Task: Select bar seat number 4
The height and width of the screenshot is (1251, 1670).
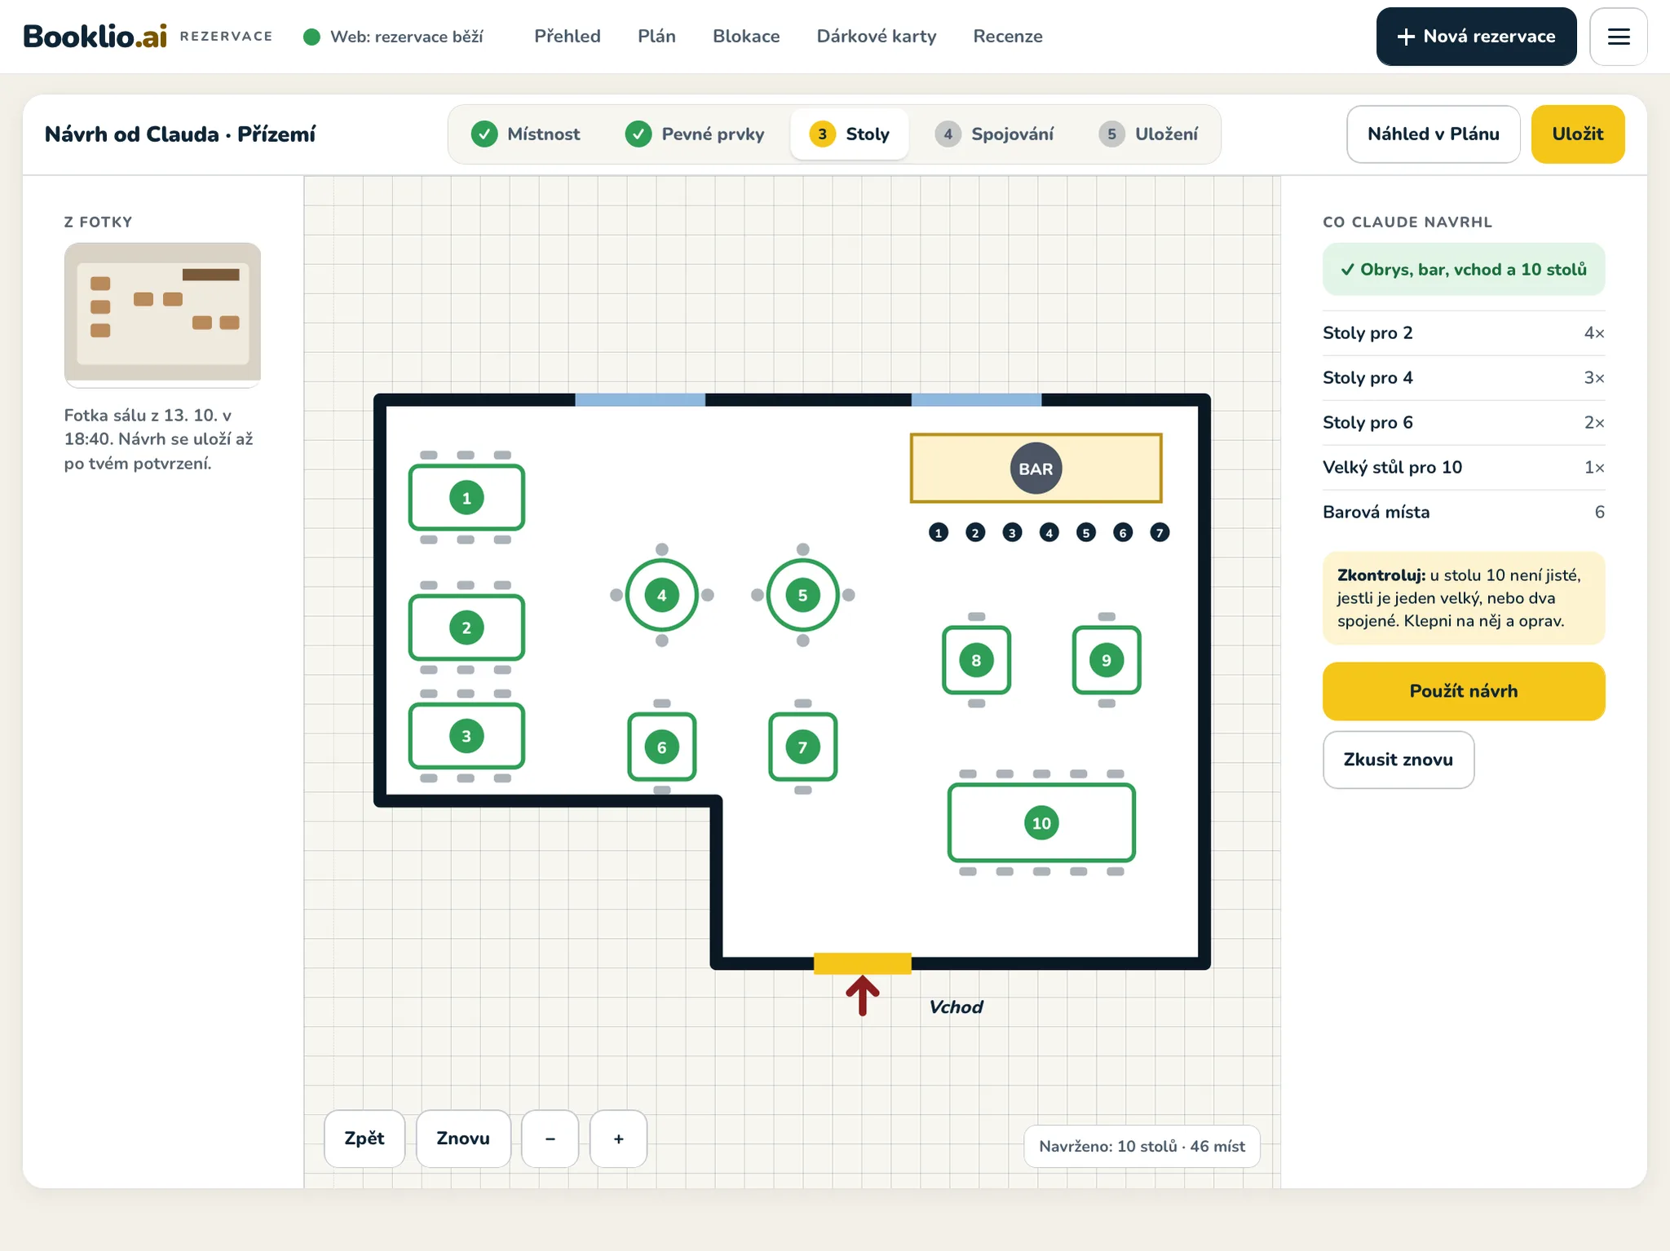Action: tap(1049, 532)
